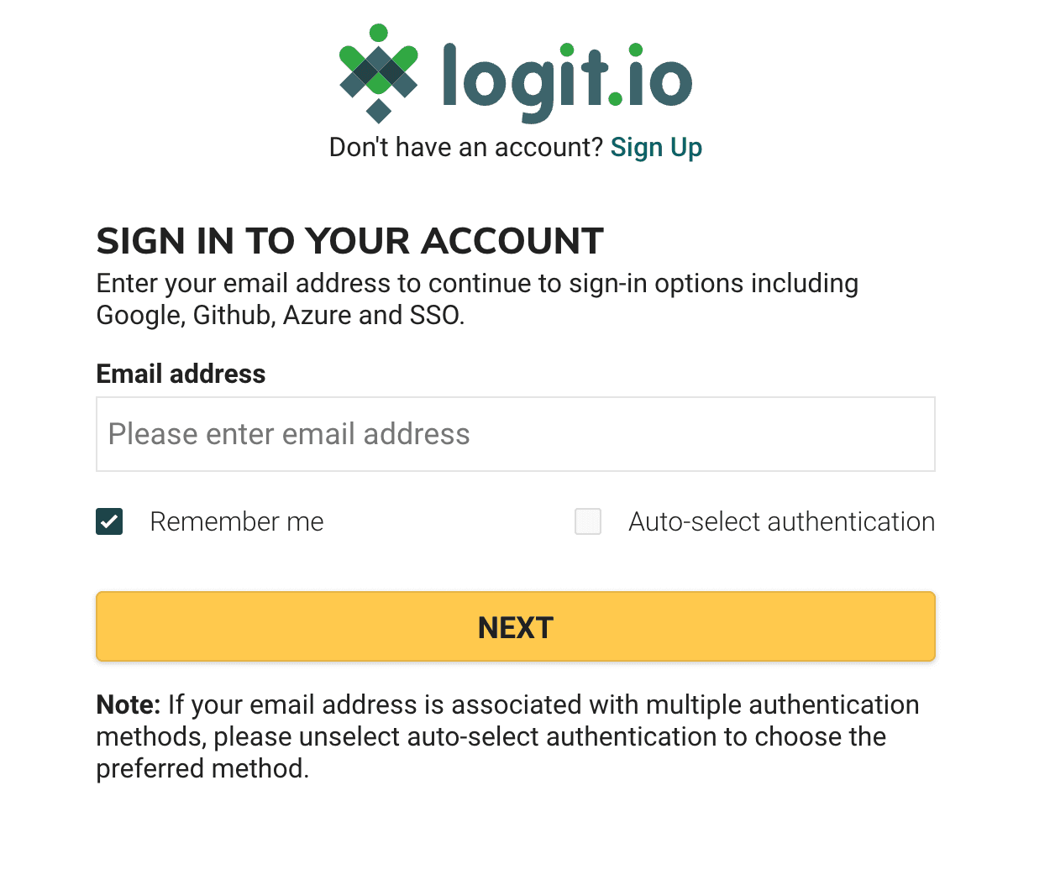Click the word "SSO" in the description
1050x885 pixels.
coord(434,316)
